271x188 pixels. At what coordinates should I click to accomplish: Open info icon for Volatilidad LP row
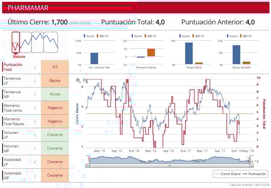(35, 162)
